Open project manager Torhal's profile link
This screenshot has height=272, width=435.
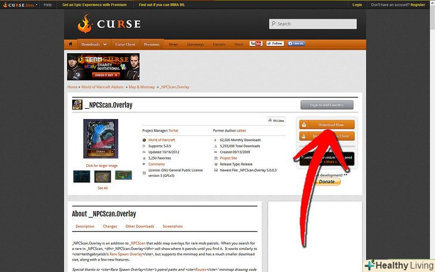pos(173,130)
